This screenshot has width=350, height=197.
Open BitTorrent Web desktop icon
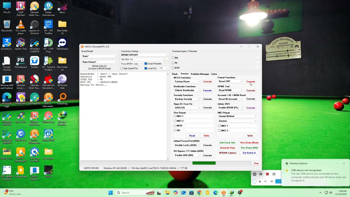[x=62, y=82]
